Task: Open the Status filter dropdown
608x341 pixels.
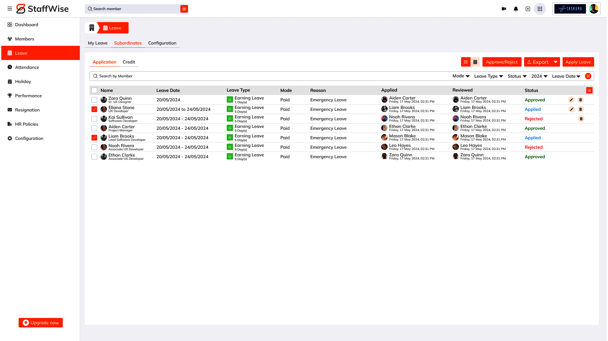Action: [517, 76]
